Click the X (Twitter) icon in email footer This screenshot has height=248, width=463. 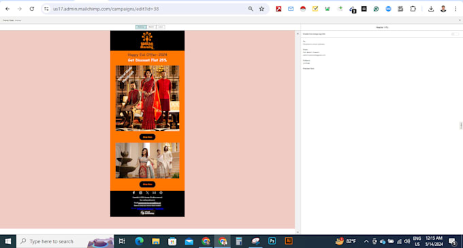(x=147, y=193)
